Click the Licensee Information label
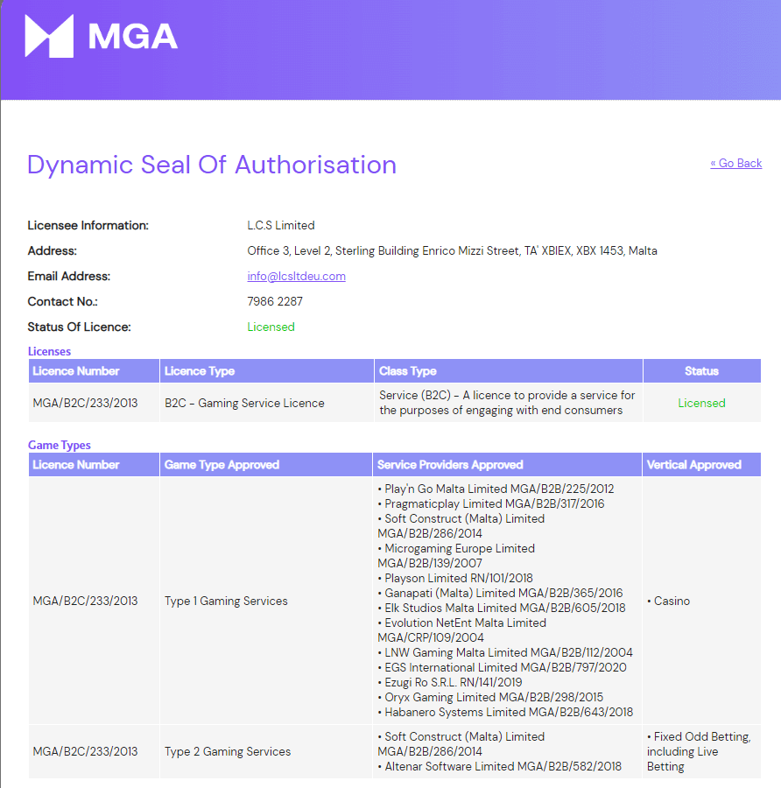This screenshot has height=788, width=781. 88,226
